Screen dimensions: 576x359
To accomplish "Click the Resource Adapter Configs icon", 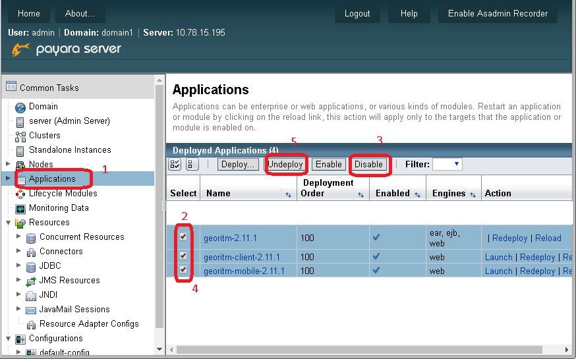I will (x=31, y=325).
